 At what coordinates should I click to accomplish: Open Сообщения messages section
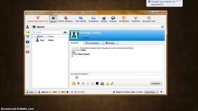(x=93, y=19)
